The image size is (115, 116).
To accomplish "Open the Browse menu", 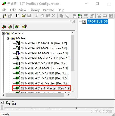I will [x=48, y=10].
